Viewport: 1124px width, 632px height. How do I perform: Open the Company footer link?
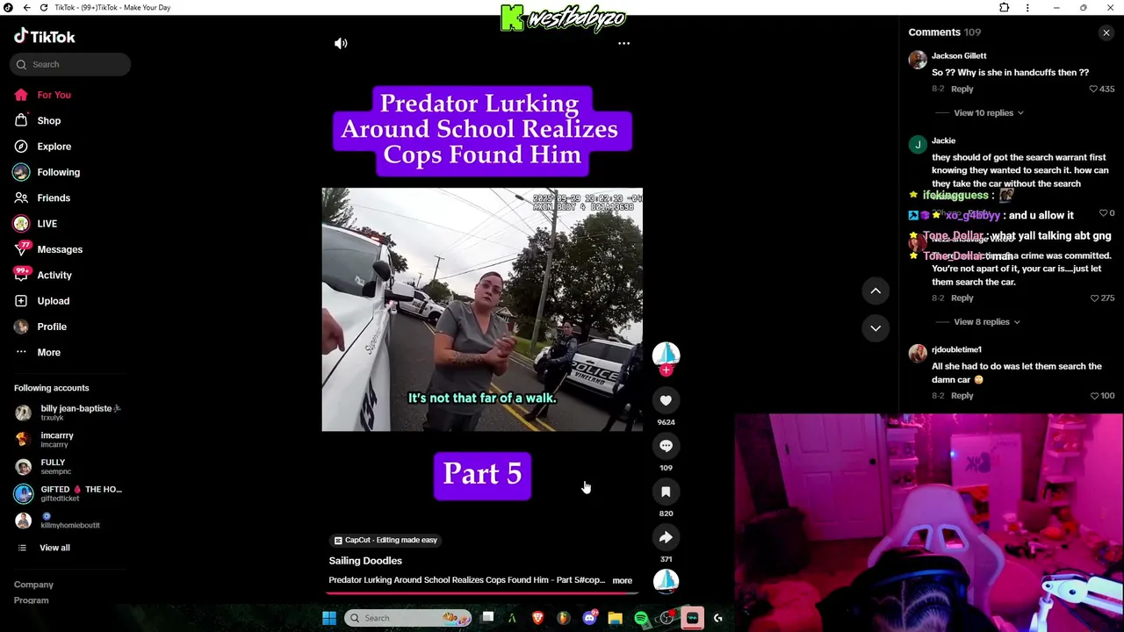33,585
